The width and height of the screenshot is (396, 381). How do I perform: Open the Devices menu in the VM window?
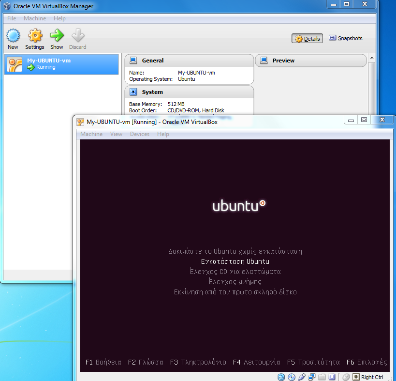point(140,134)
